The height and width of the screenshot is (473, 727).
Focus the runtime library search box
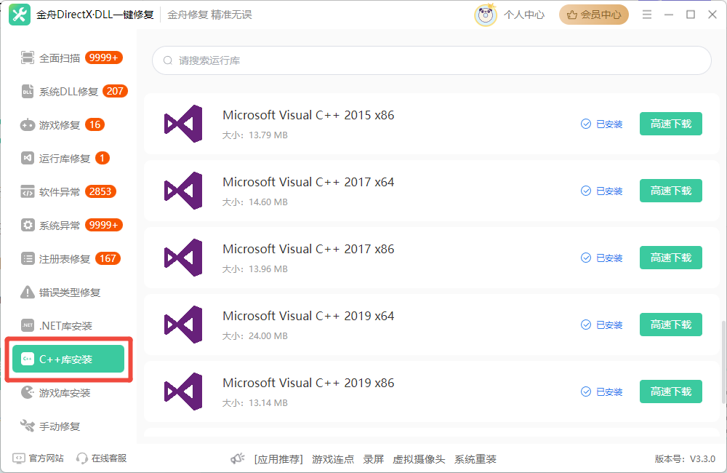point(432,60)
